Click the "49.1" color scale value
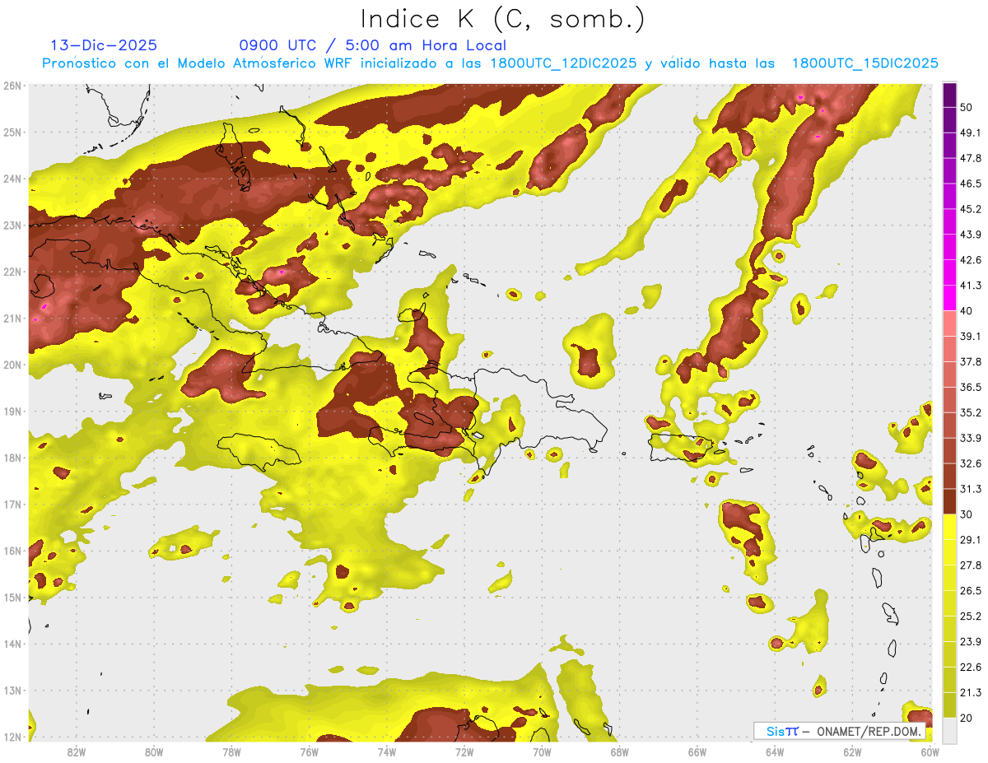This screenshot has width=988, height=763. pyautogui.click(x=971, y=133)
